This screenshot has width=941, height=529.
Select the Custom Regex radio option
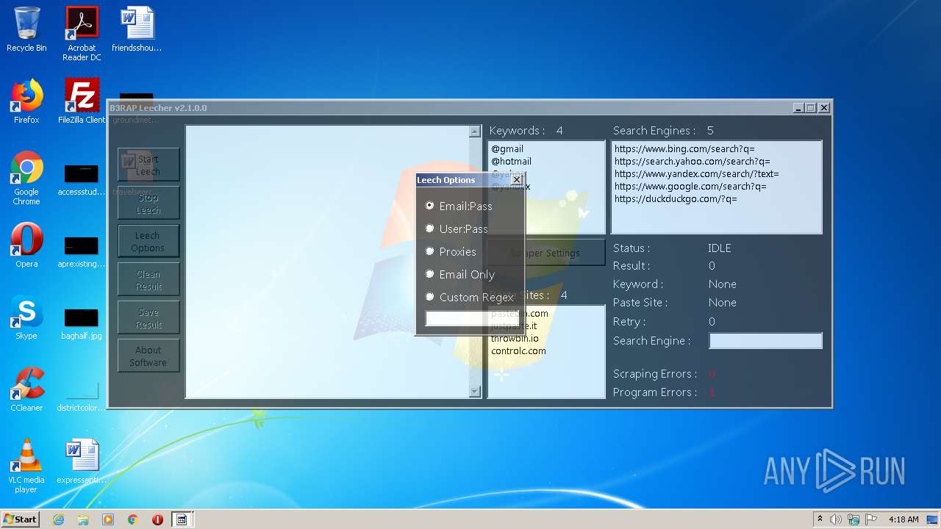pyautogui.click(x=470, y=297)
